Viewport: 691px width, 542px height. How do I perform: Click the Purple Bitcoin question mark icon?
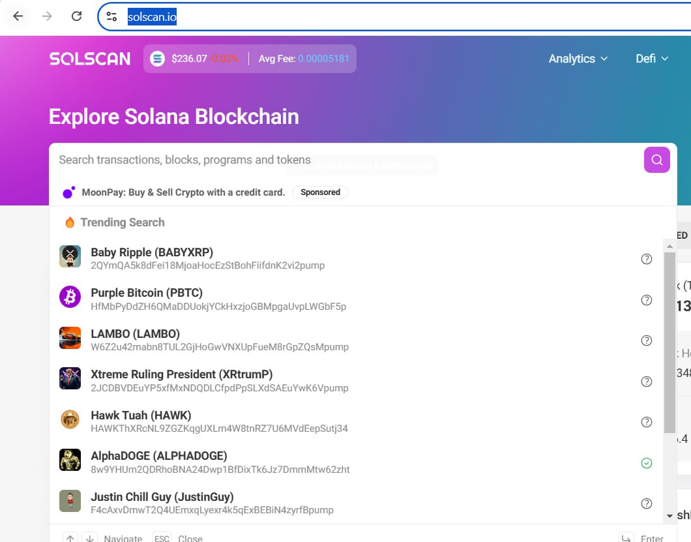647,300
